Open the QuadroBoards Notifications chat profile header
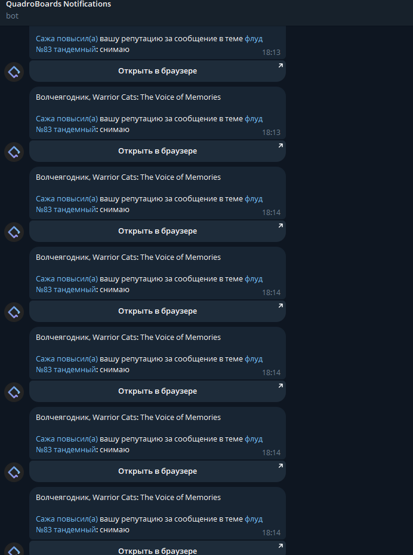 (58, 4)
